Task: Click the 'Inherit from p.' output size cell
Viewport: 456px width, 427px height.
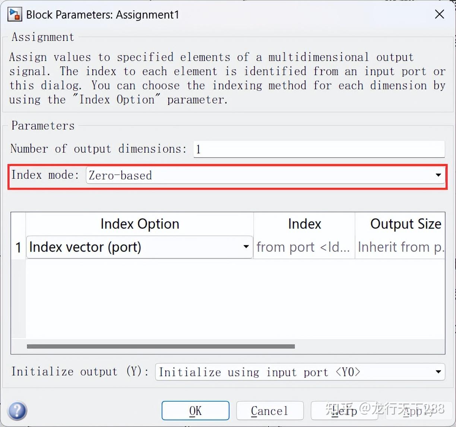Action: coord(400,247)
